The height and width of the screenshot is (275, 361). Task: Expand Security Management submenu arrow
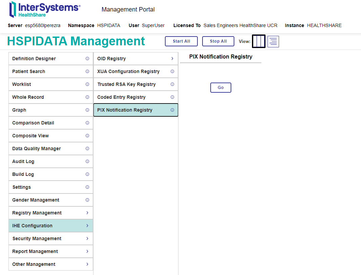[87, 239]
